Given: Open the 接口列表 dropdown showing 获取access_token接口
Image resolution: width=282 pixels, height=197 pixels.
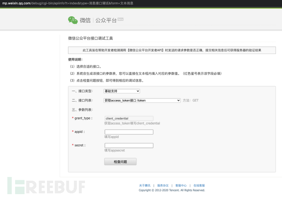Looking at the screenshot, I should (x=142, y=101).
